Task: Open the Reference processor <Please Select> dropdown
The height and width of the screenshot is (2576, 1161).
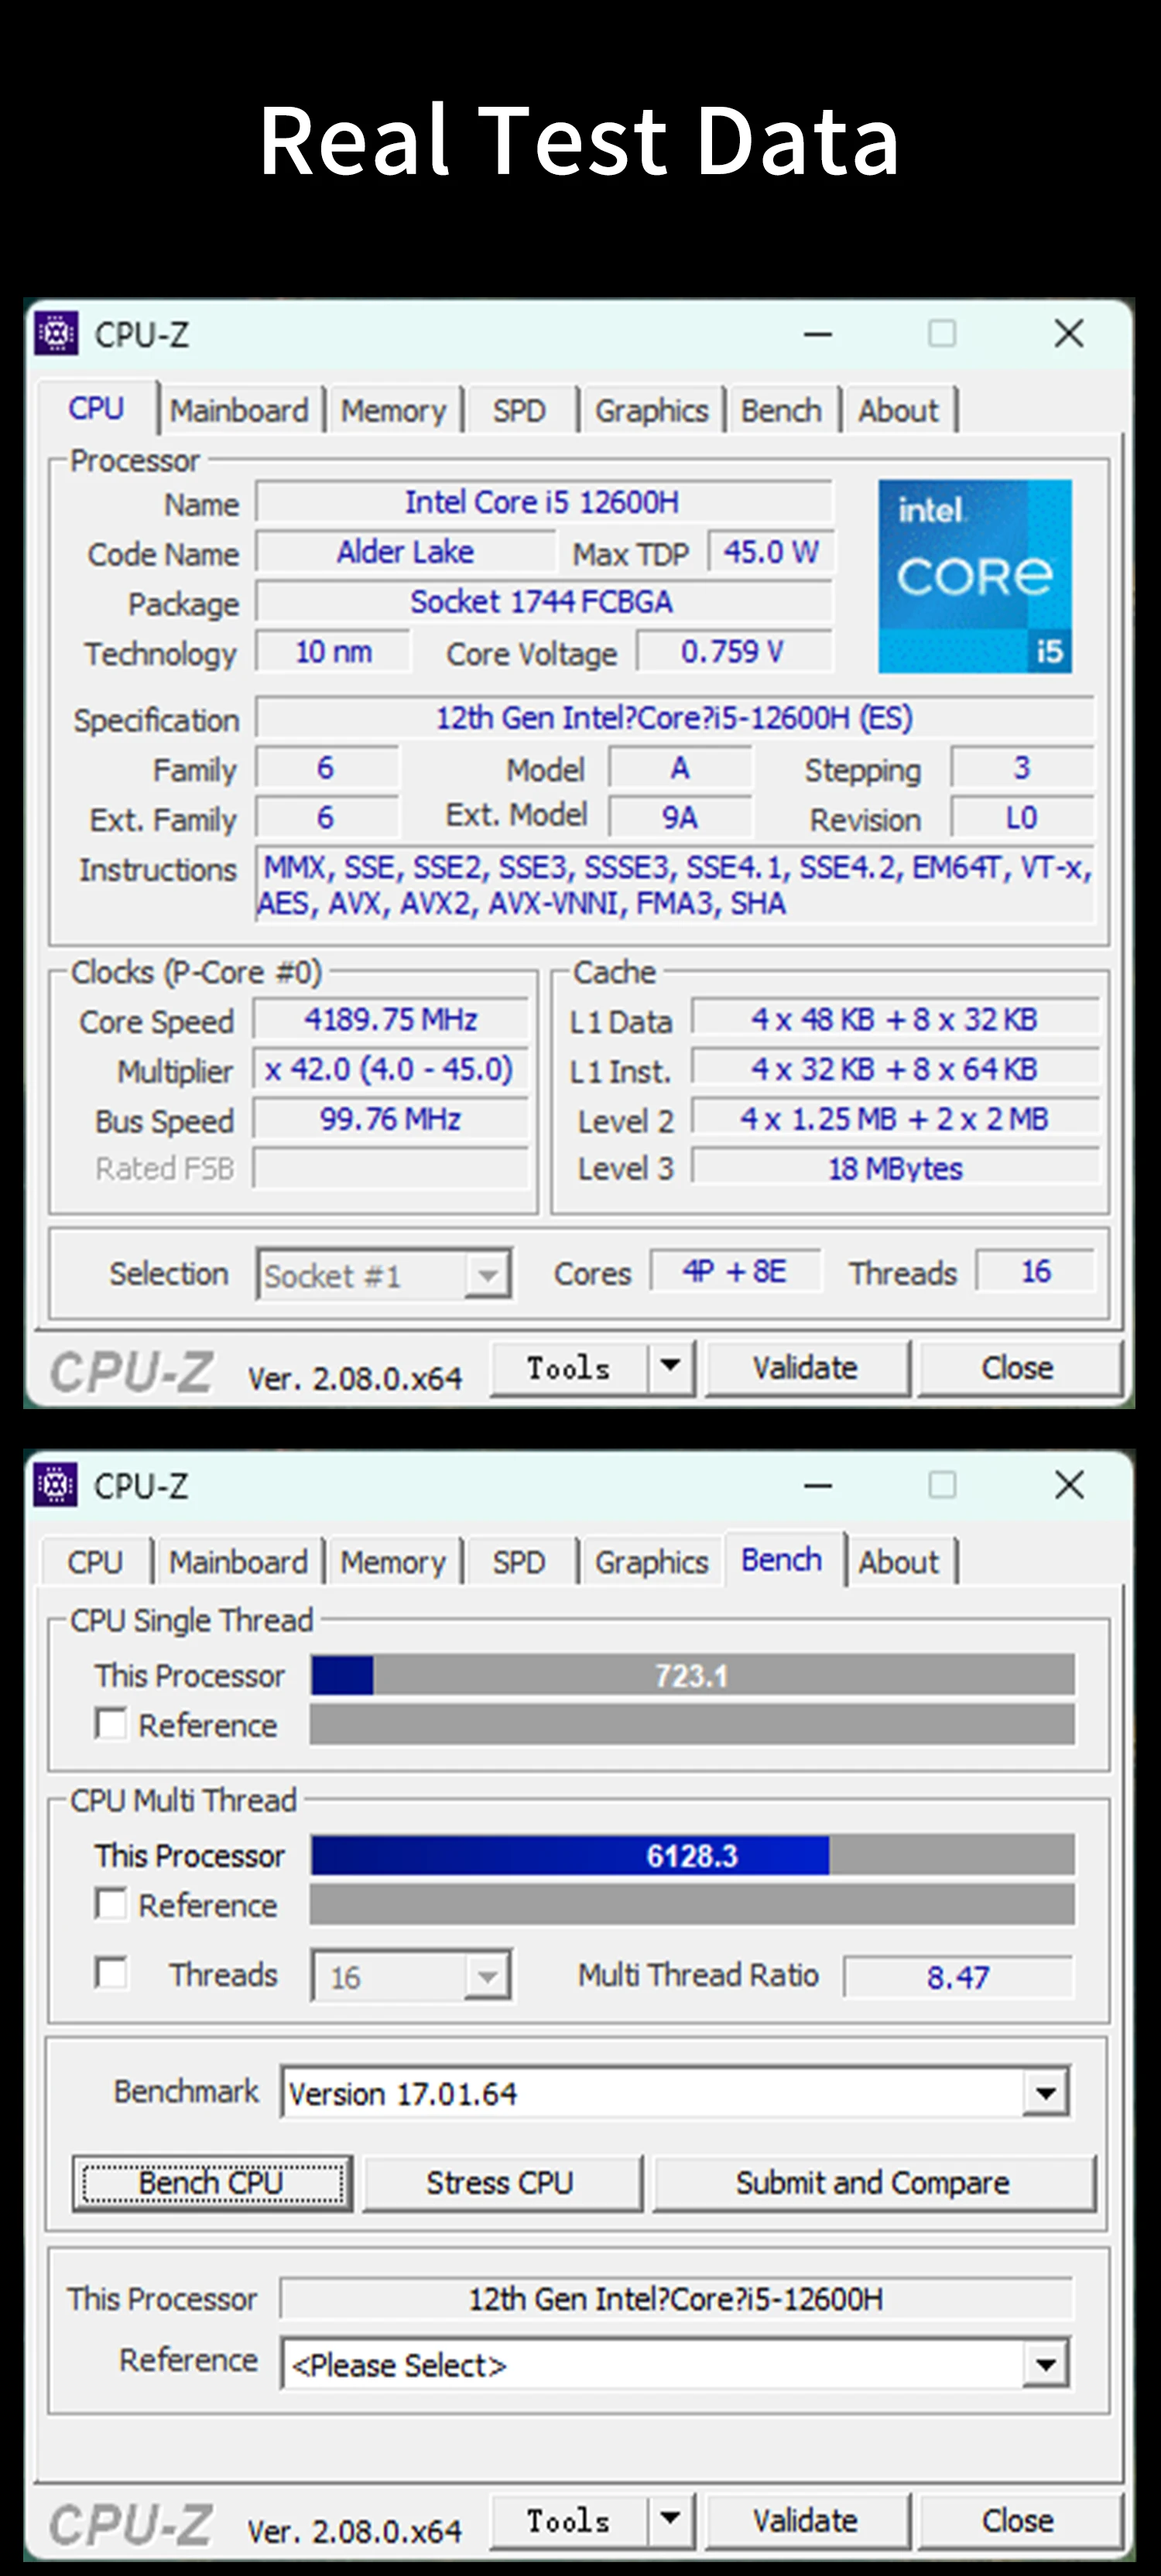Action: click(1045, 2365)
